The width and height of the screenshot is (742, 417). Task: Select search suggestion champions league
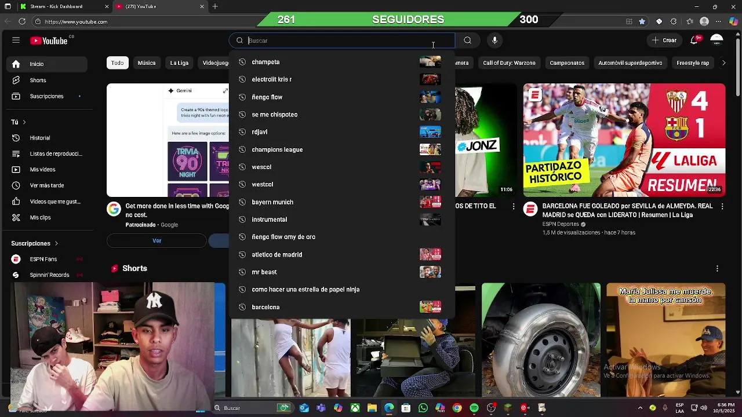click(x=342, y=149)
